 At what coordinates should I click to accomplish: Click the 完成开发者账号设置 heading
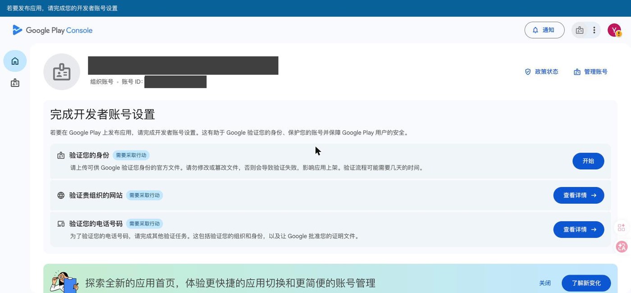[102, 114]
